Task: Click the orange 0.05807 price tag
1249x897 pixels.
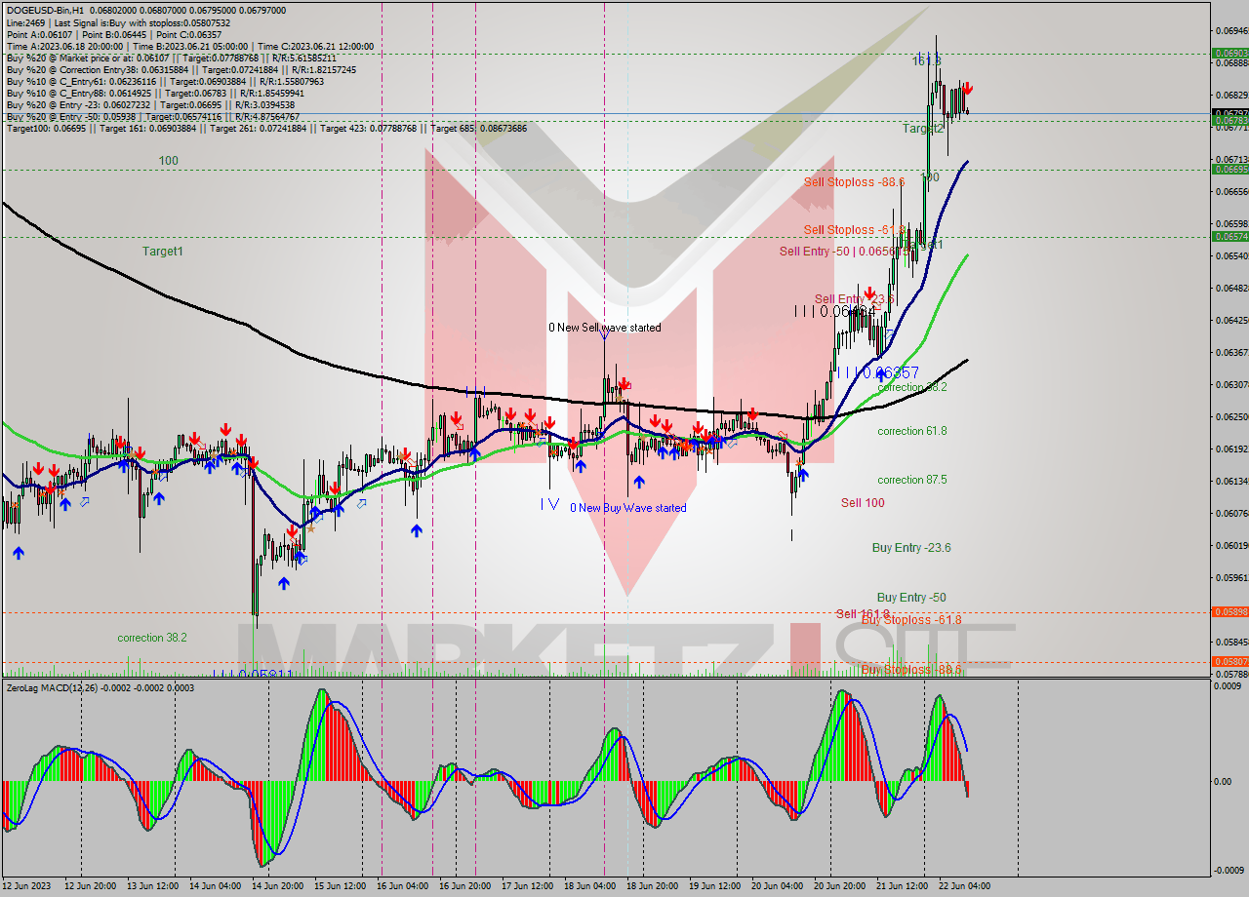Action: [x=1229, y=661]
